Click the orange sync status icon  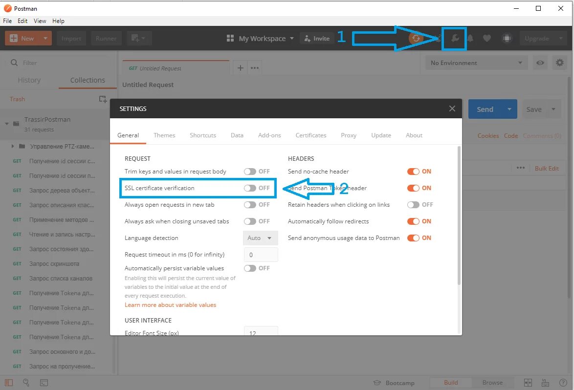click(x=416, y=38)
